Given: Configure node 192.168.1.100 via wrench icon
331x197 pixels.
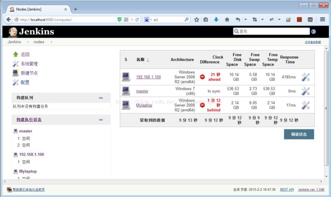Looking at the screenshot, I should (x=306, y=77).
